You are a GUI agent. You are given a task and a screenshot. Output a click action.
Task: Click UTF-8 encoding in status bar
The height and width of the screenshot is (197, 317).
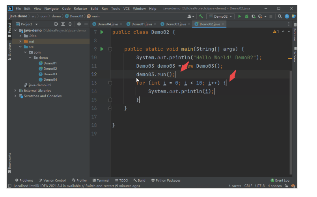coord(260,186)
